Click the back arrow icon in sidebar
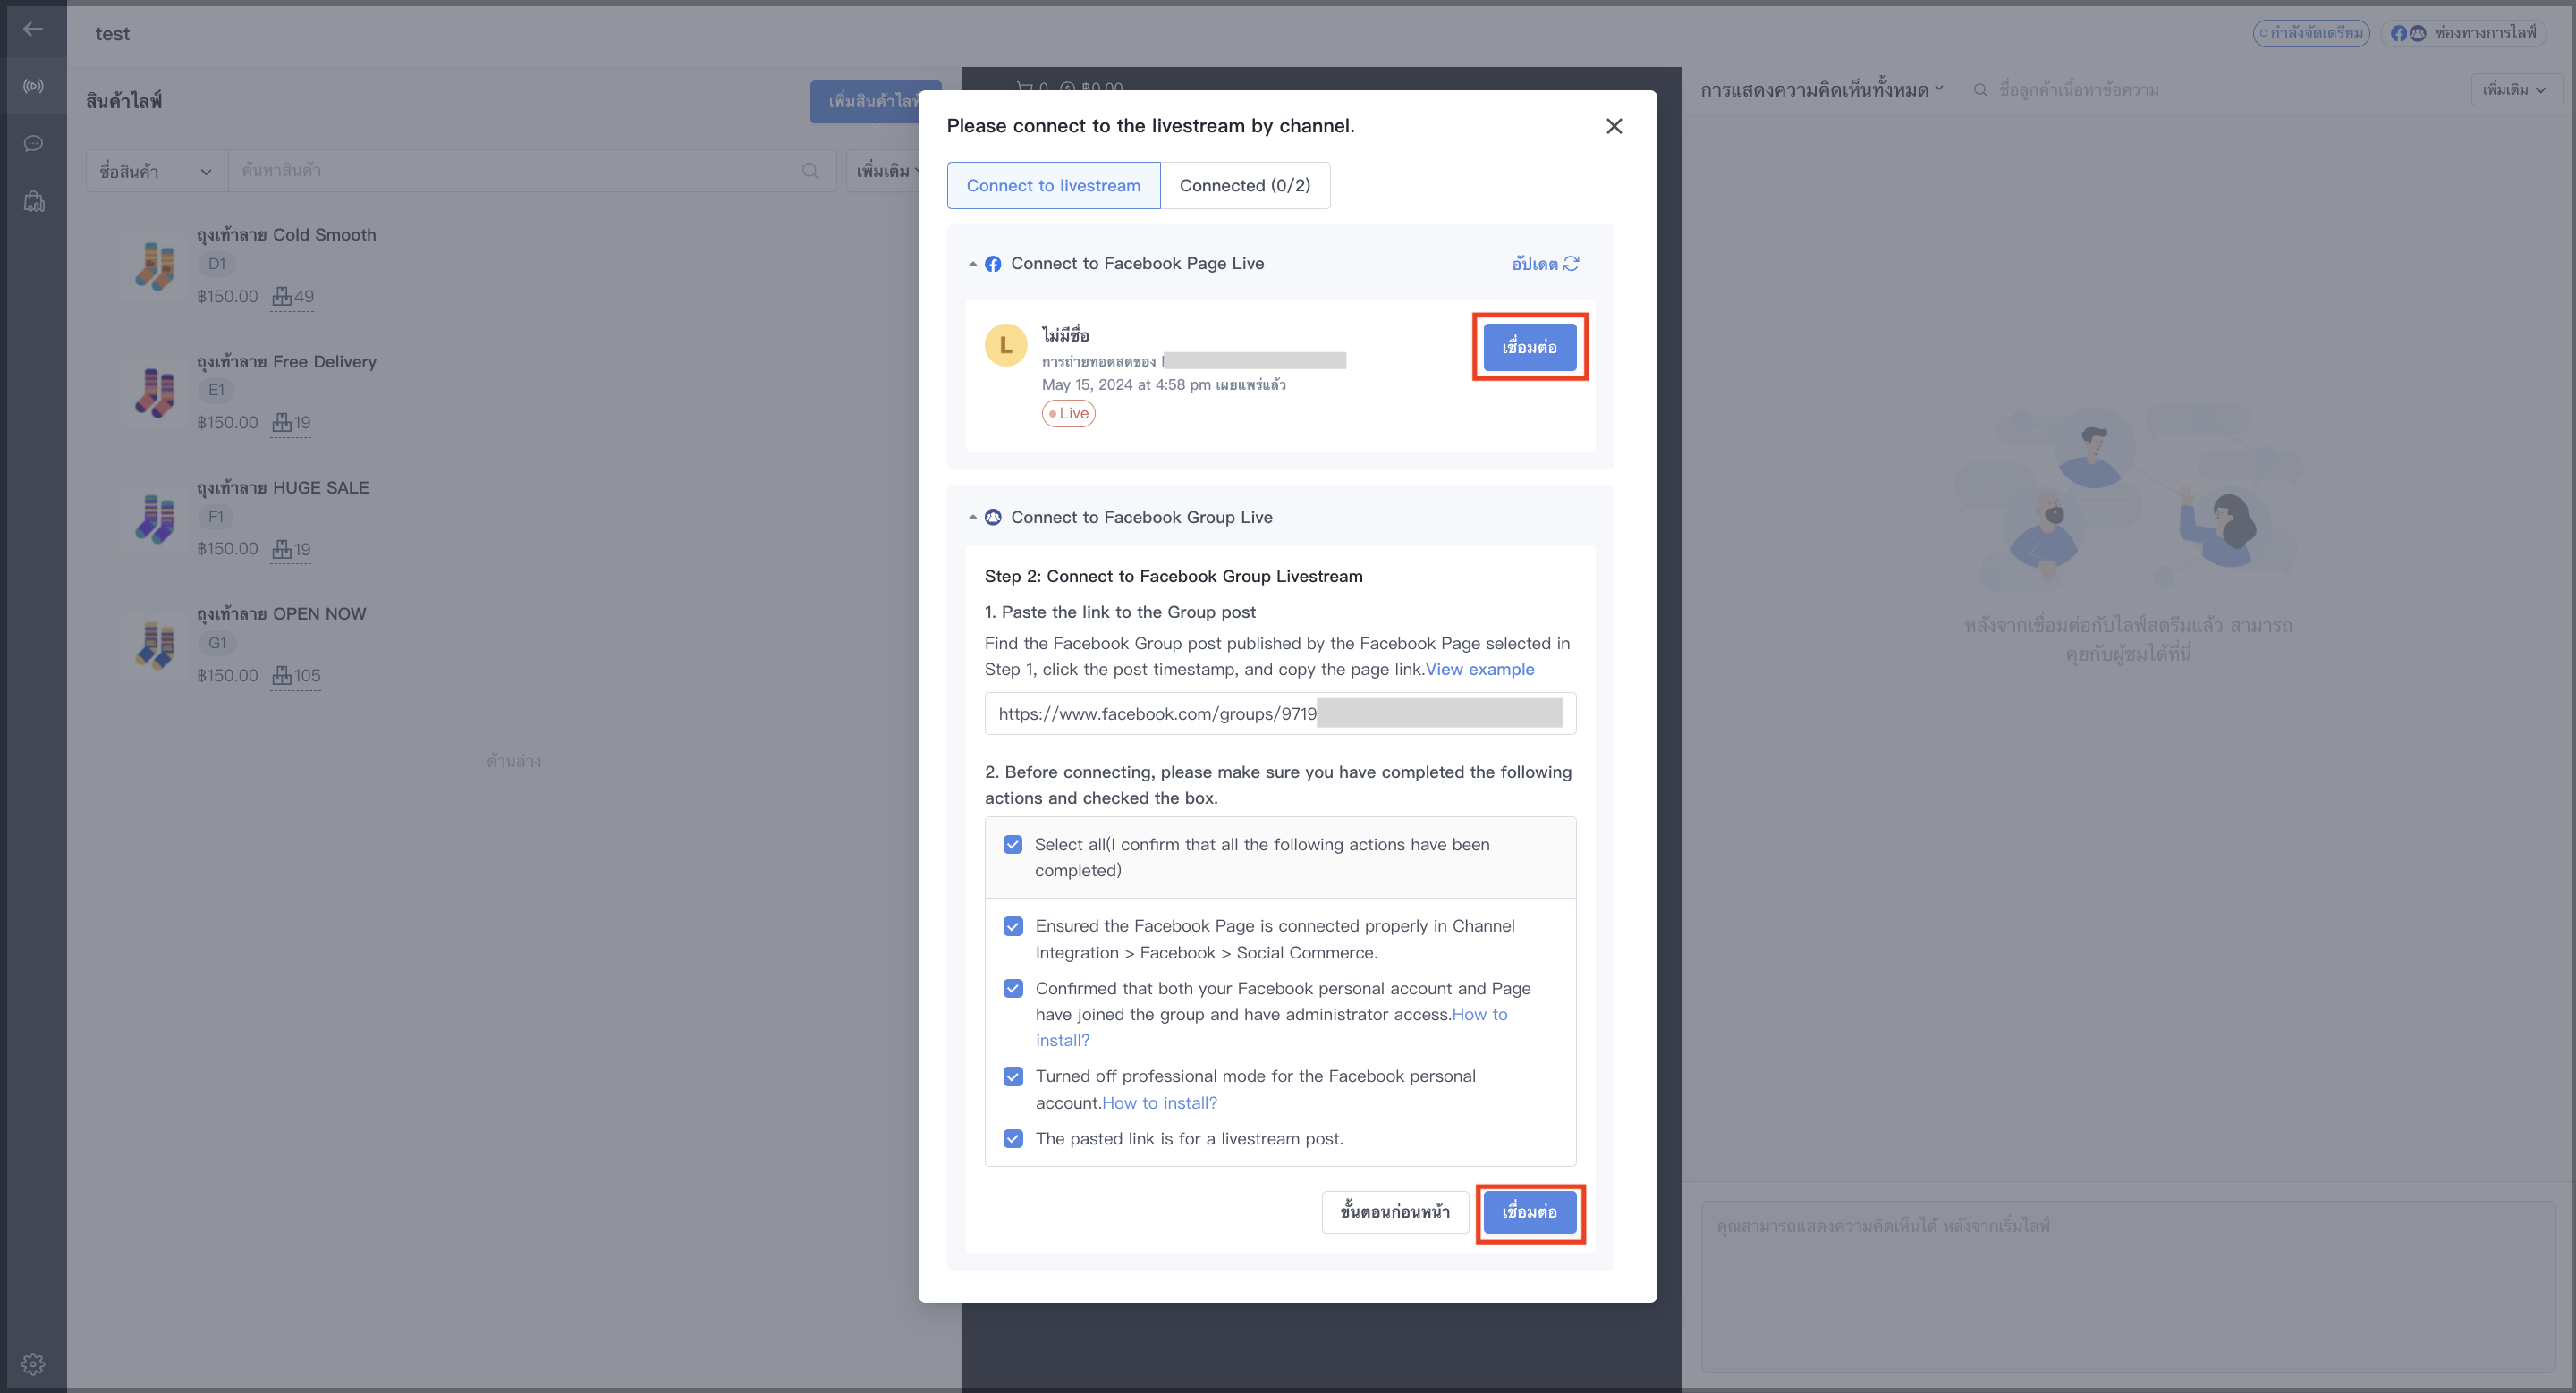 pyautogui.click(x=33, y=29)
